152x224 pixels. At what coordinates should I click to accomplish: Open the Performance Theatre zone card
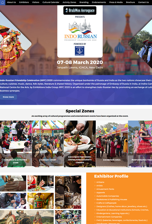pyautogui.click(x=140, y=144)
